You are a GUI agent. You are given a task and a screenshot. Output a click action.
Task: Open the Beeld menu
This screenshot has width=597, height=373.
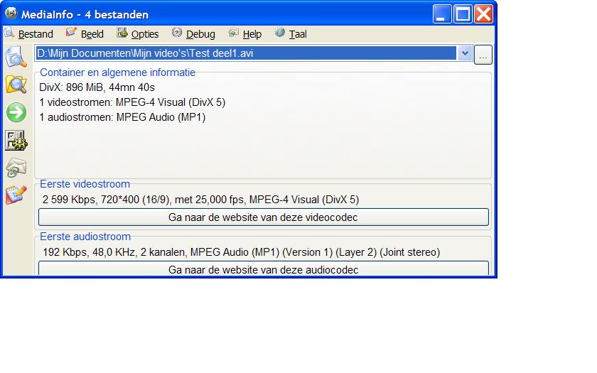point(92,34)
